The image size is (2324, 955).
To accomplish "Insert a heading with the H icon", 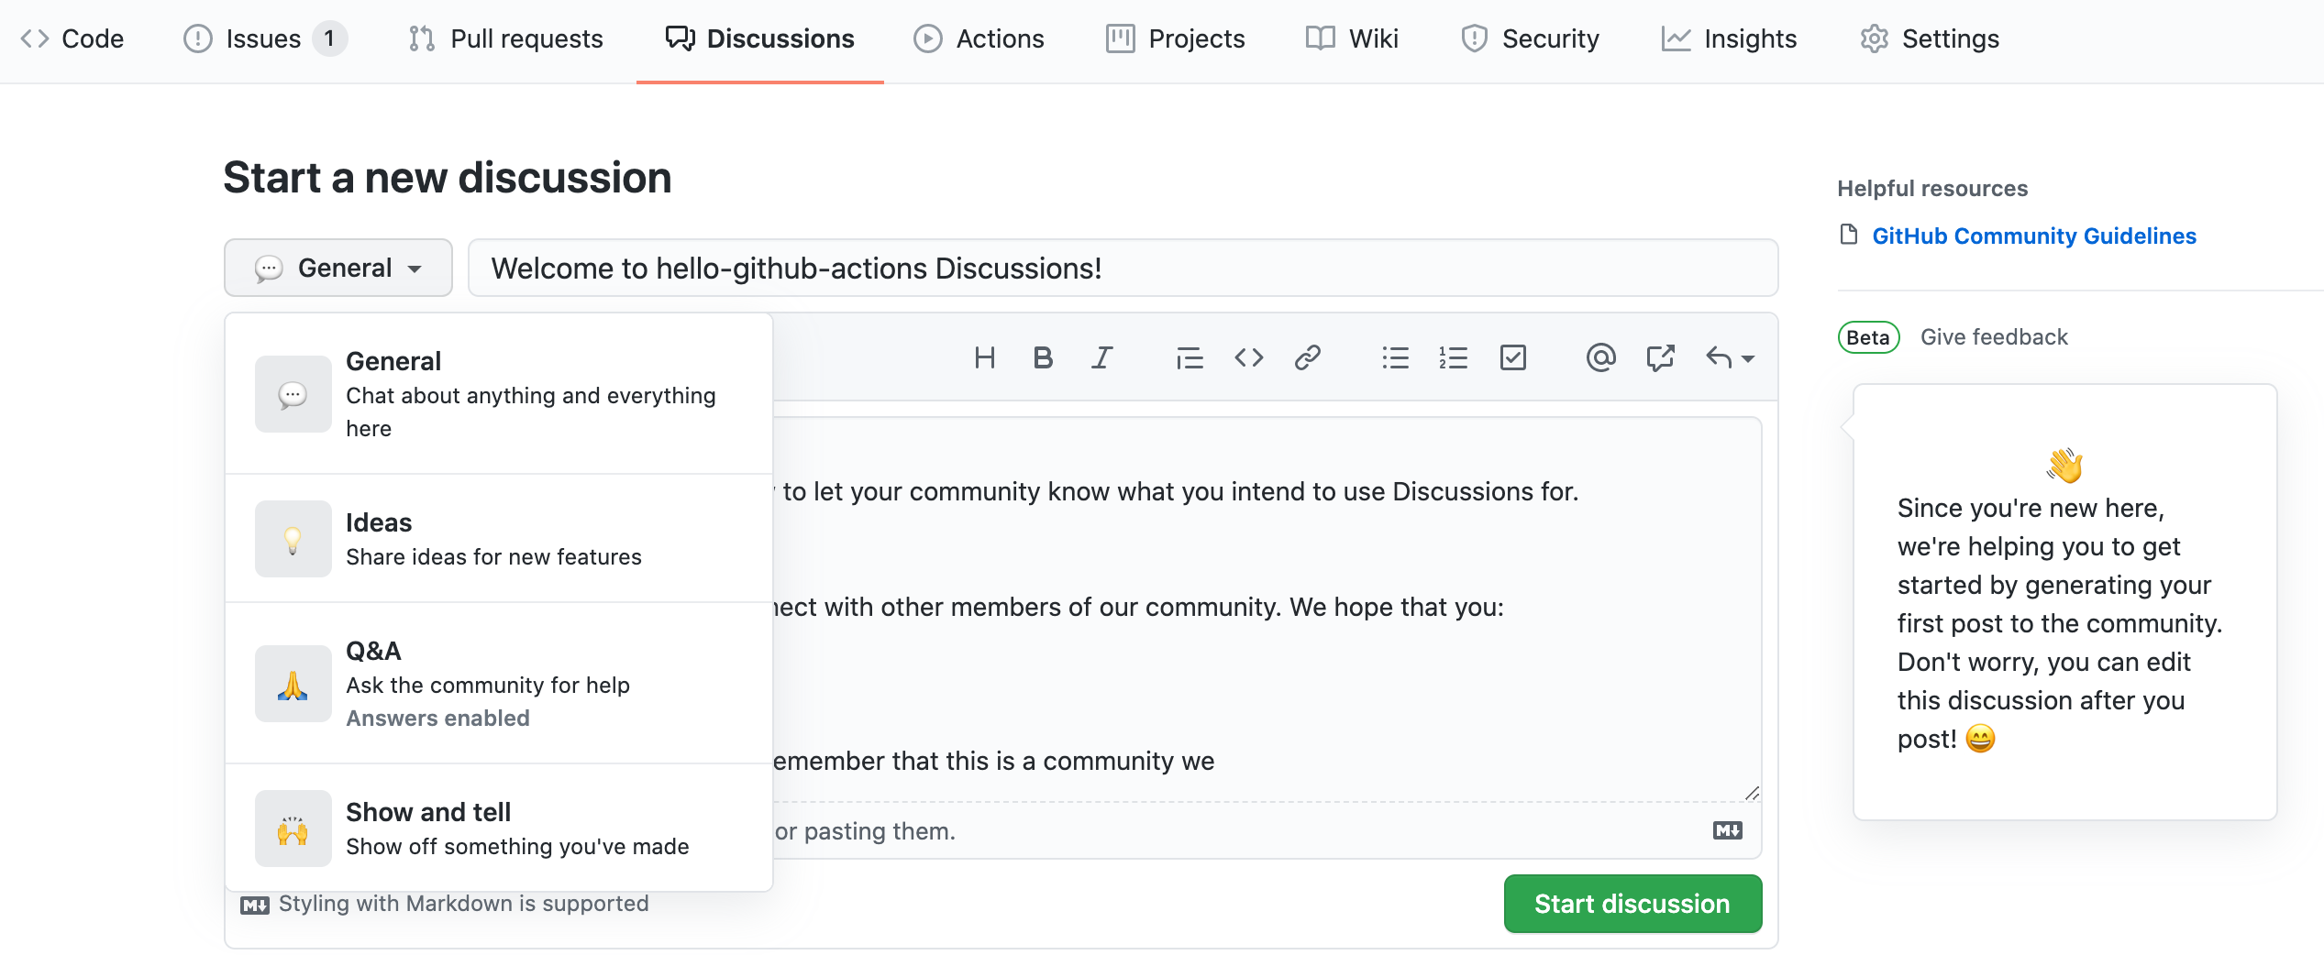I will (x=984, y=357).
